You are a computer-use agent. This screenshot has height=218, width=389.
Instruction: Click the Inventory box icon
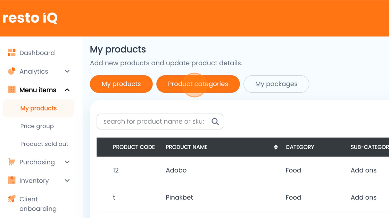(x=12, y=180)
